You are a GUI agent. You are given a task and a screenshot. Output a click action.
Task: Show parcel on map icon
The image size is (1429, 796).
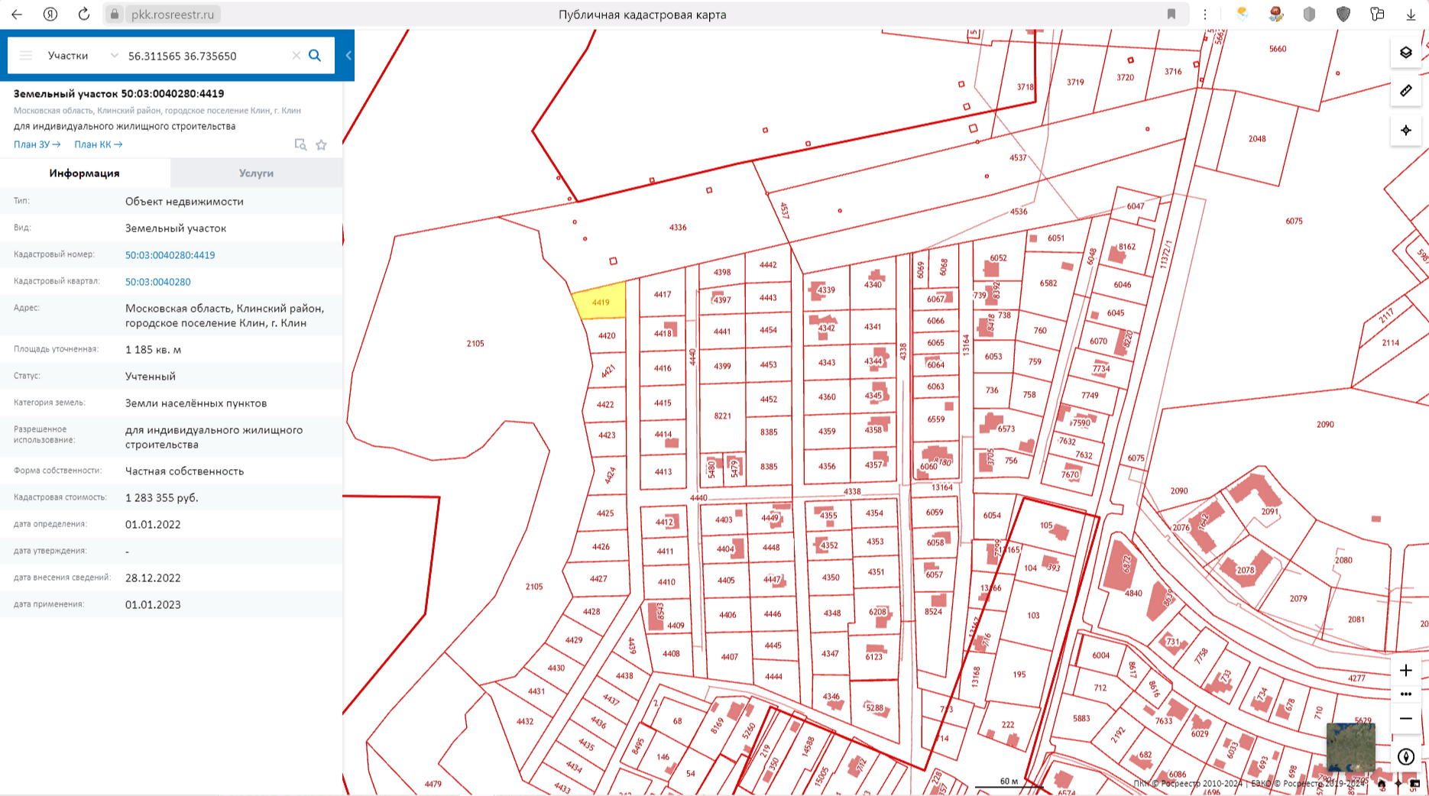[x=300, y=145]
